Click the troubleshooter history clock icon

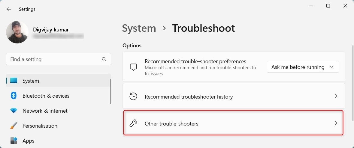pos(133,96)
